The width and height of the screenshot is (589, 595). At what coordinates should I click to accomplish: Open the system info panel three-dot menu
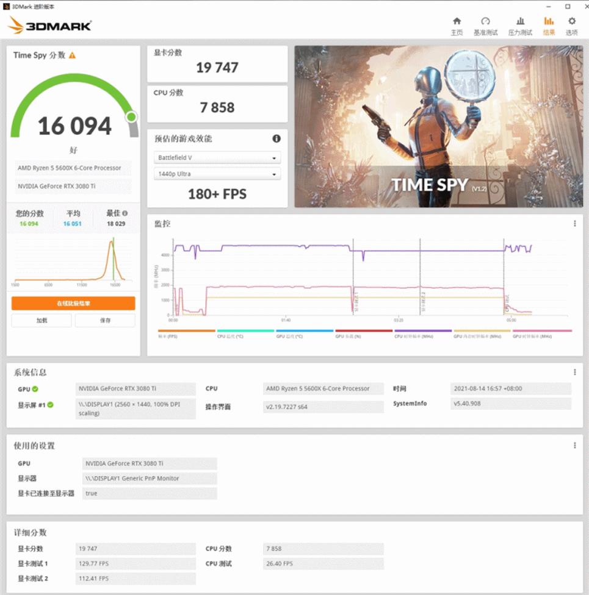pyautogui.click(x=574, y=372)
